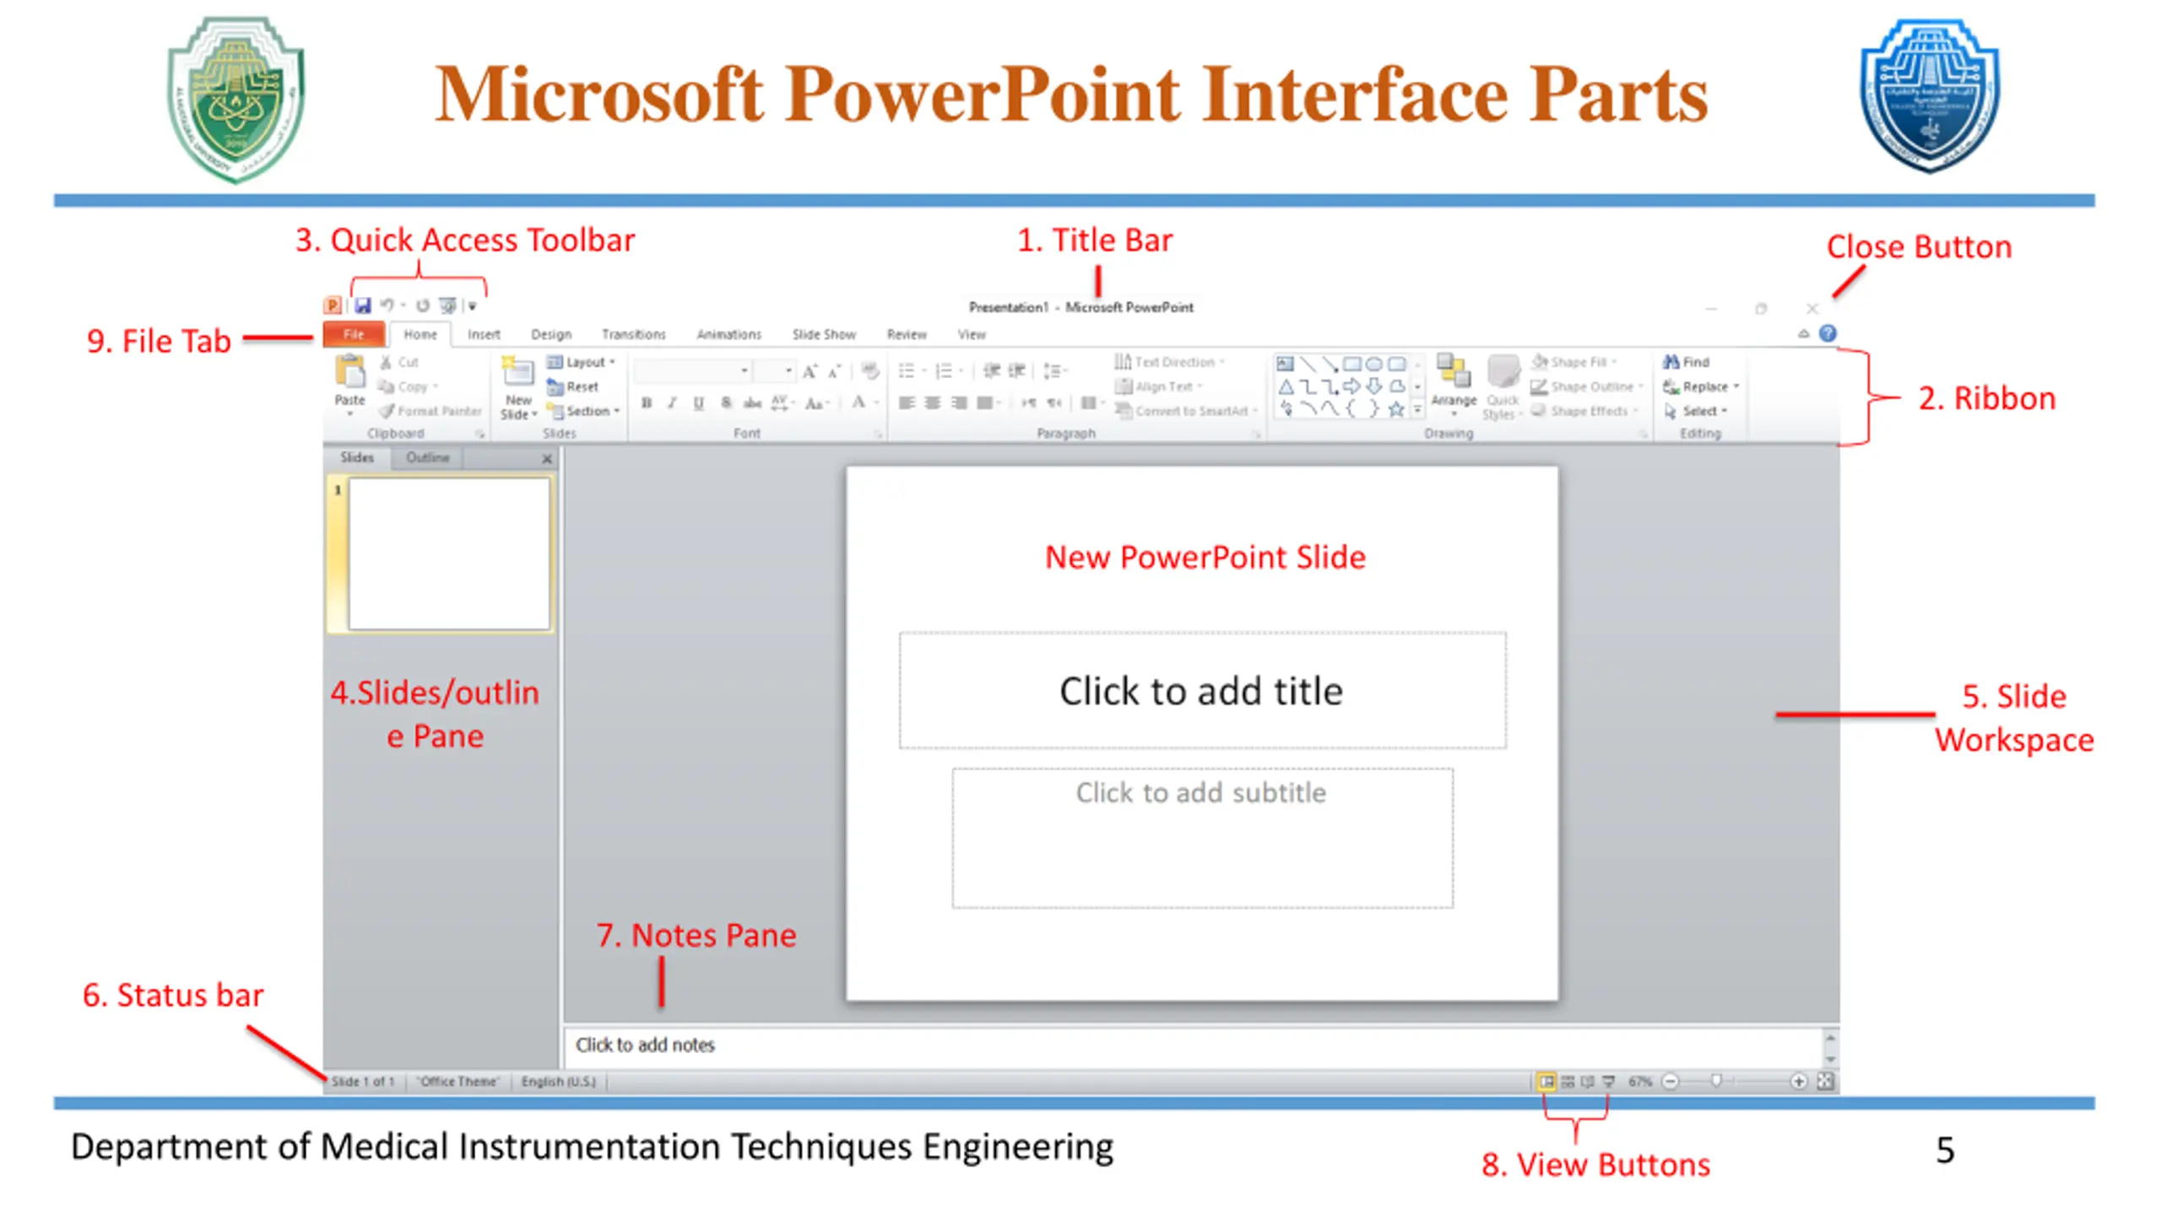Click Convert to SmartArt button

(1187, 411)
